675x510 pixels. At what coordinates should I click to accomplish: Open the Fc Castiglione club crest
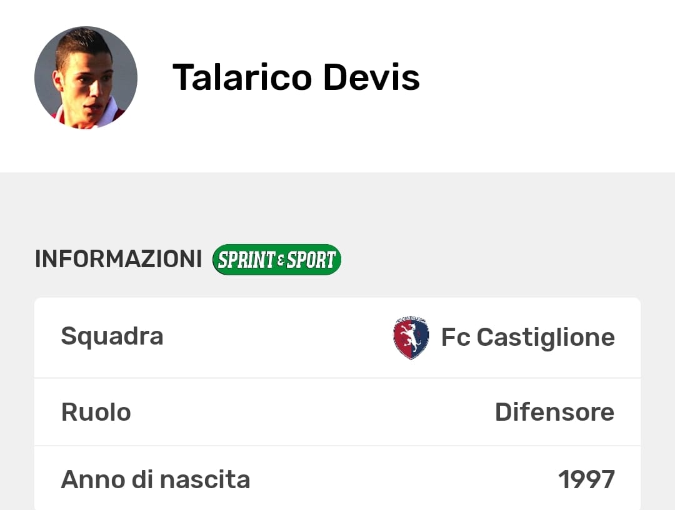411,338
